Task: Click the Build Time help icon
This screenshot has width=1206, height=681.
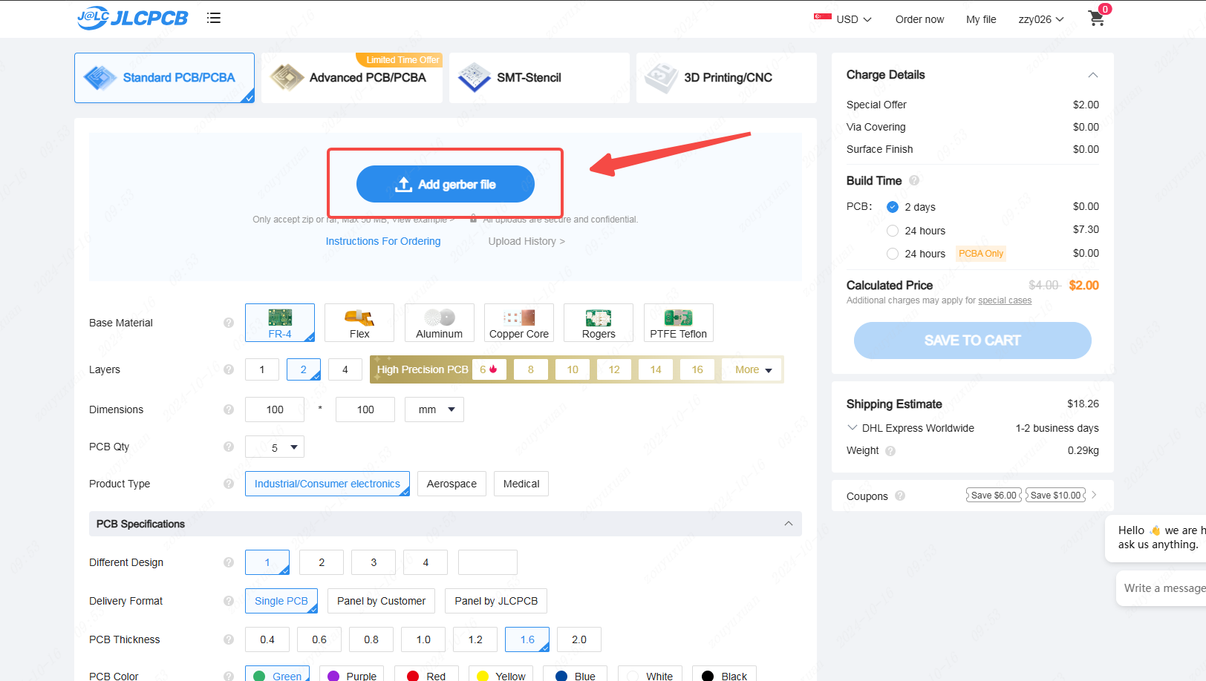Action: click(x=914, y=180)
